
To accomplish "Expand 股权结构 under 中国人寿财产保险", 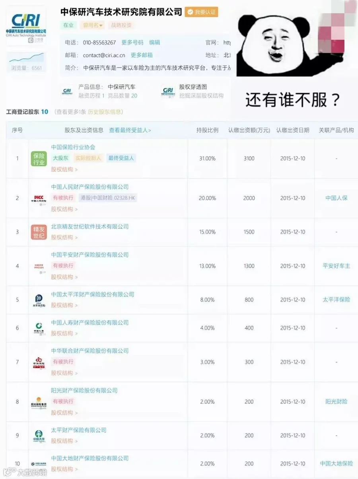I will 64,333.
